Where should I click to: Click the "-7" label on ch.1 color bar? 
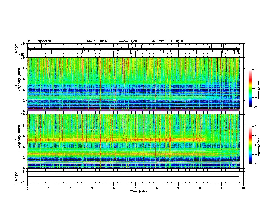[255, 107]
